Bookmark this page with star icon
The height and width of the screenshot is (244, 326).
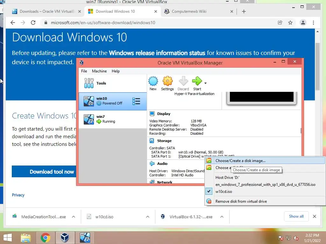tap(290, 23)
